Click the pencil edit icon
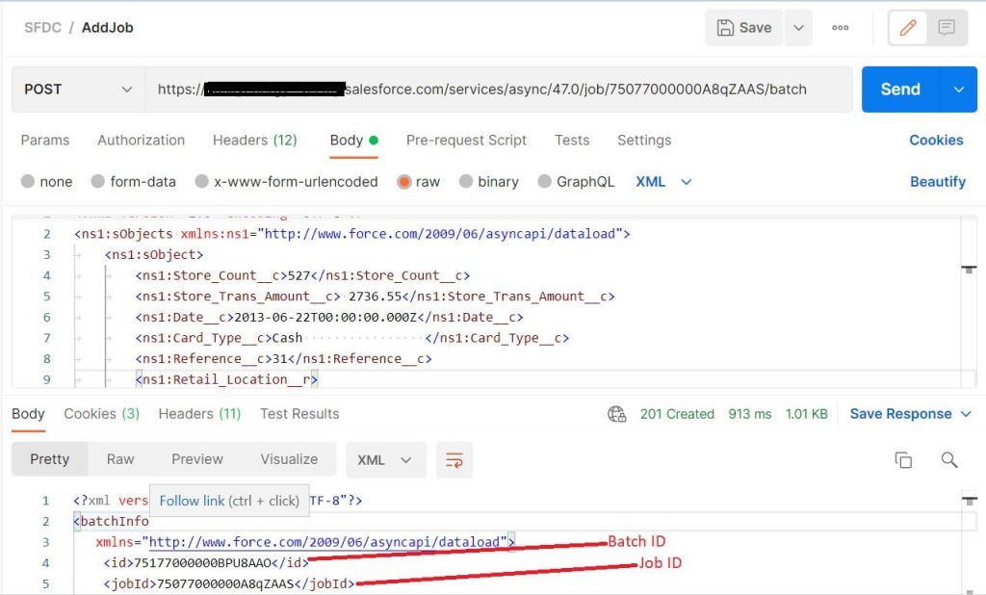 (x=907, y=28)
